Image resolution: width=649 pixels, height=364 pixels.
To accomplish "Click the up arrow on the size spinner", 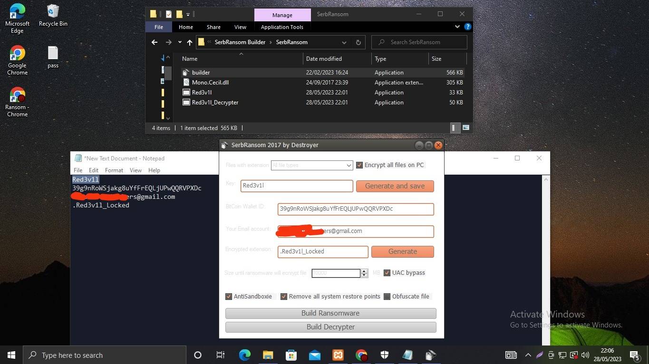I will point(364,271).
